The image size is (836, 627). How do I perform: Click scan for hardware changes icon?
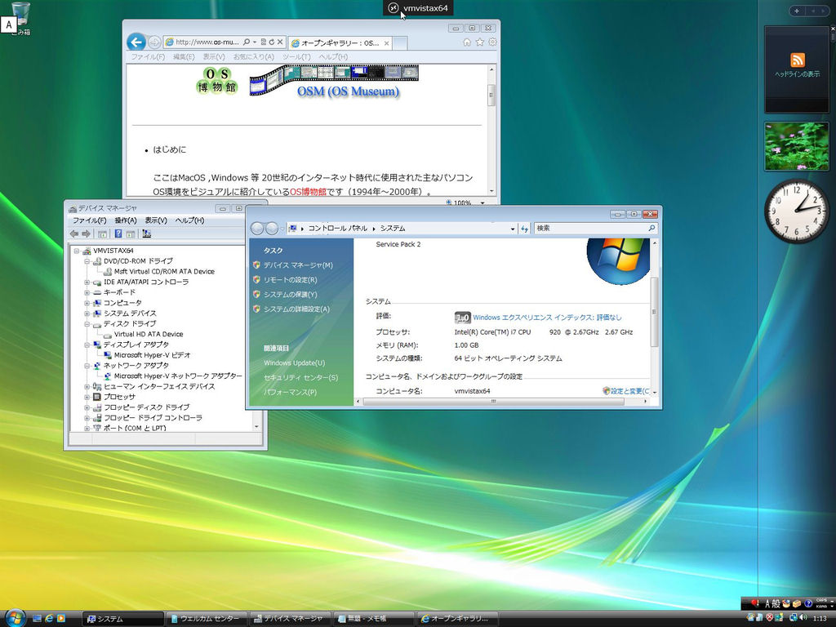click(x=147, y=233)
